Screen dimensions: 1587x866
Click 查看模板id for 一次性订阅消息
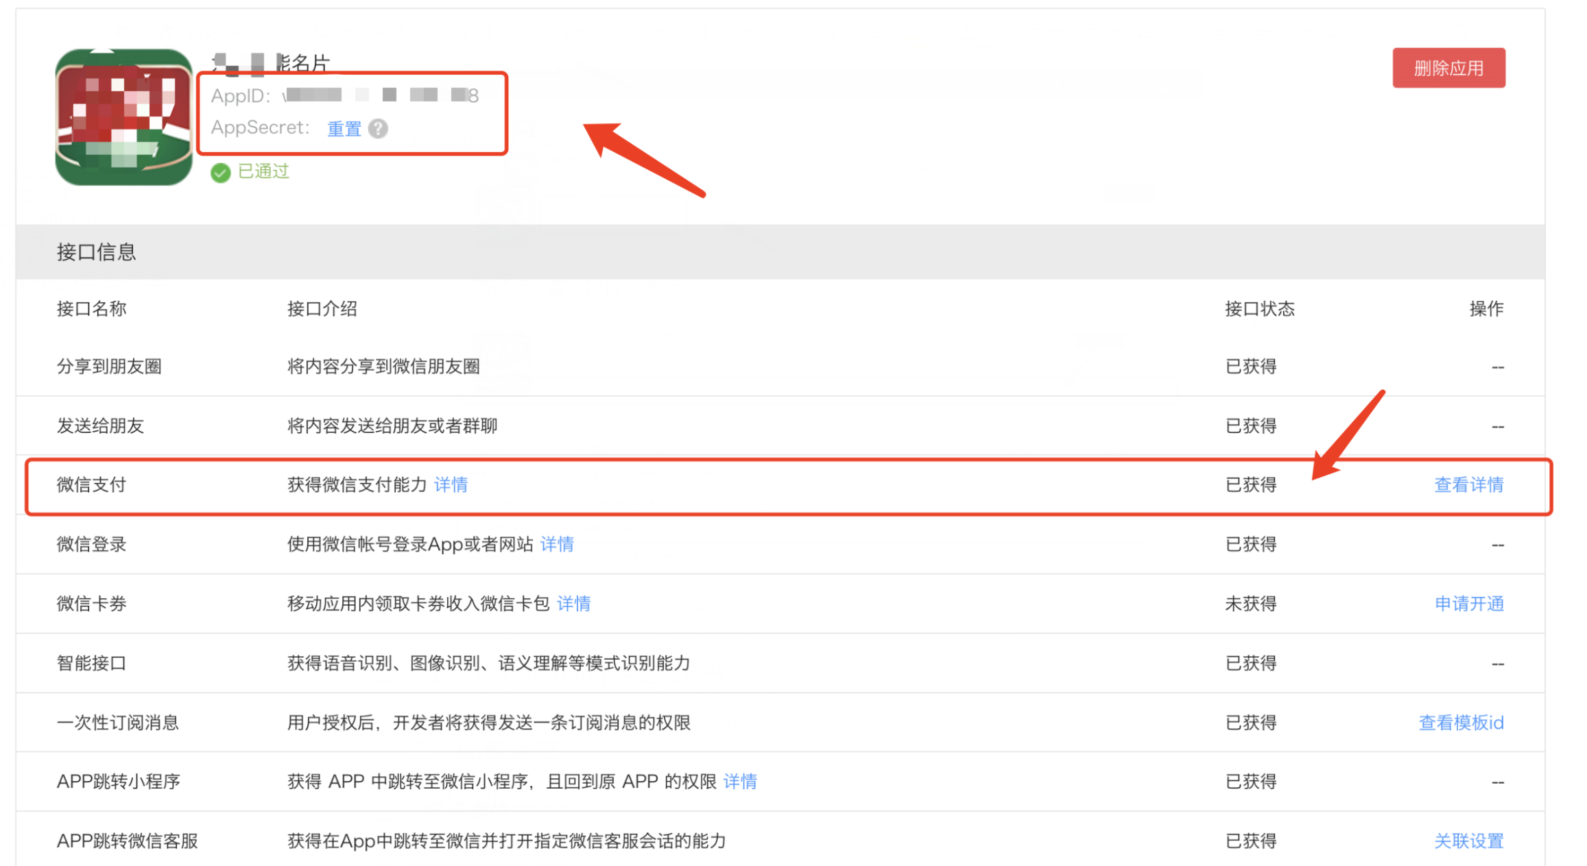tap(1460, 723)
